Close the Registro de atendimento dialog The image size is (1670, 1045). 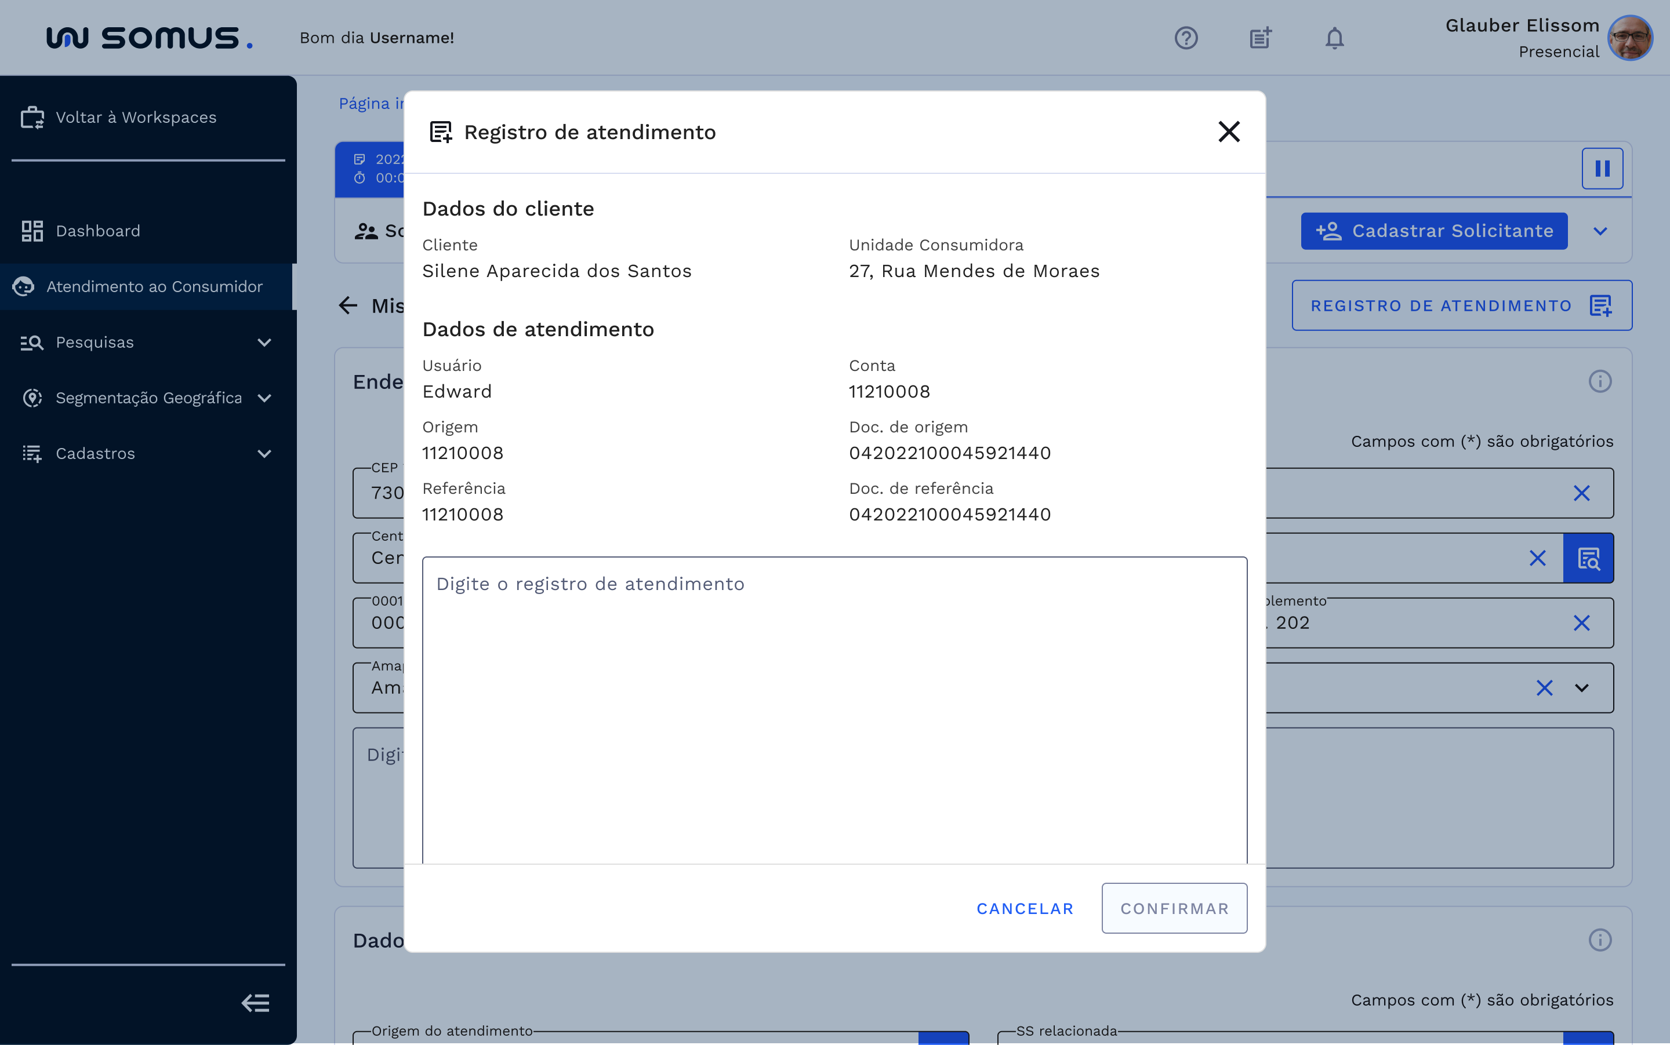pos(1229,132)
